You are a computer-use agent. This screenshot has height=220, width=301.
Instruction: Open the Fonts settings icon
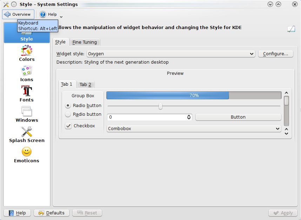coord(27,91)
